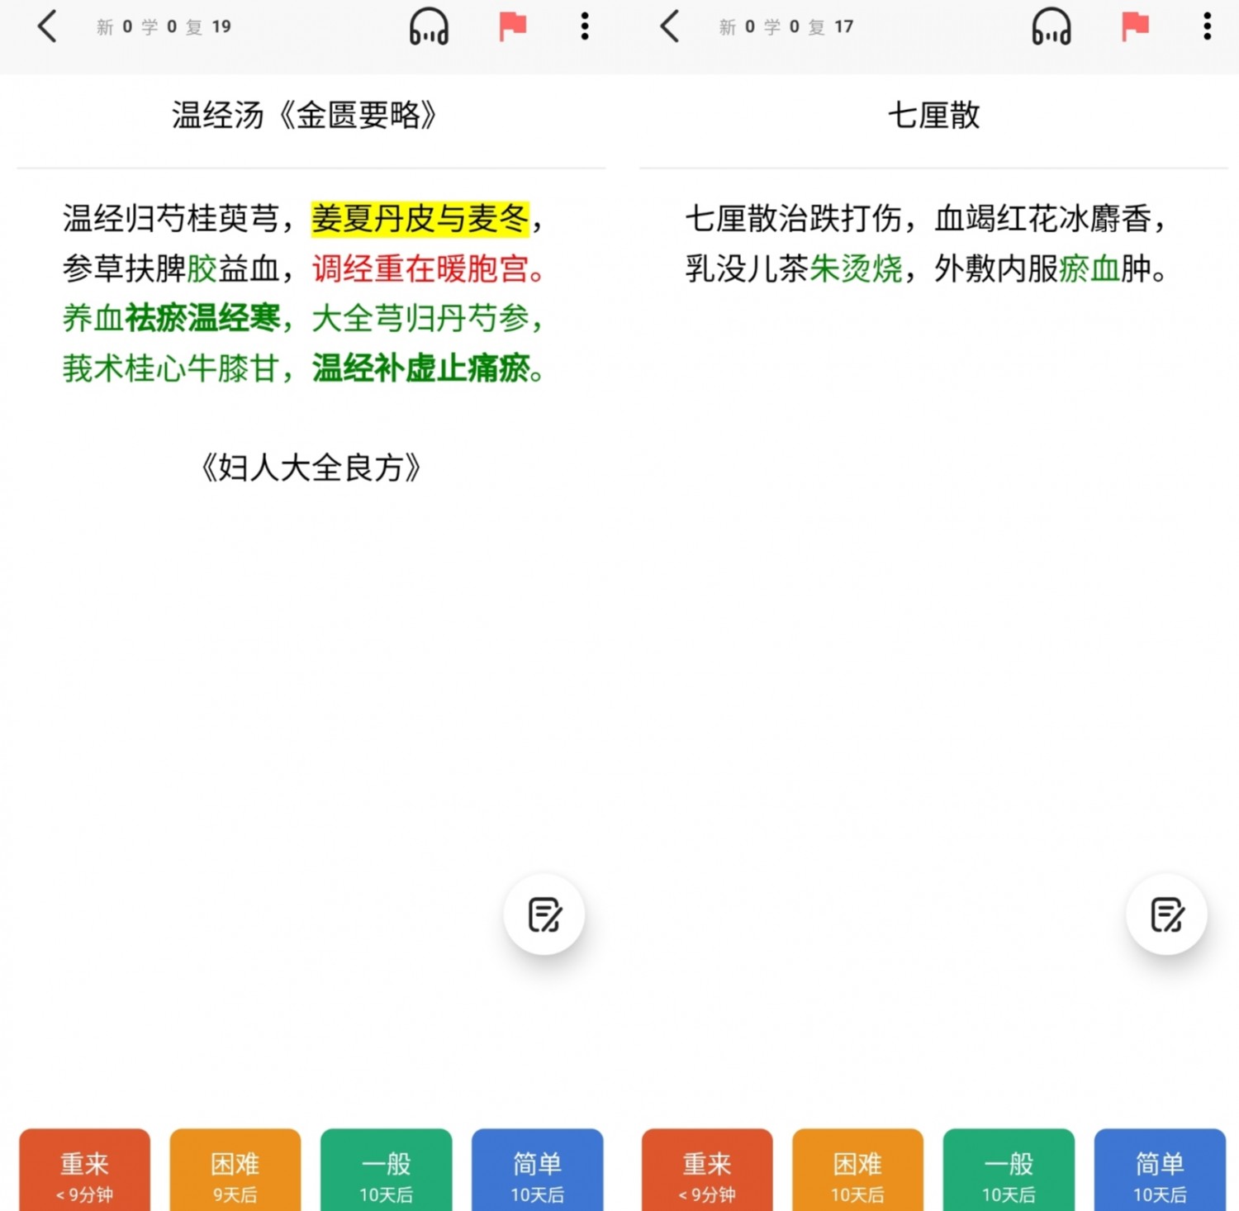Flag the 七厘散 card with red flag
Viewport: 1239px width, 1211px height.
(1135, 26)
